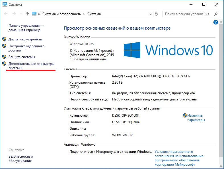The height and width of the screenshot is (169, 224).
Task: Click computer name DESKTOP-3Q160I4 next to Компьютер
Action: pos(126,116)
